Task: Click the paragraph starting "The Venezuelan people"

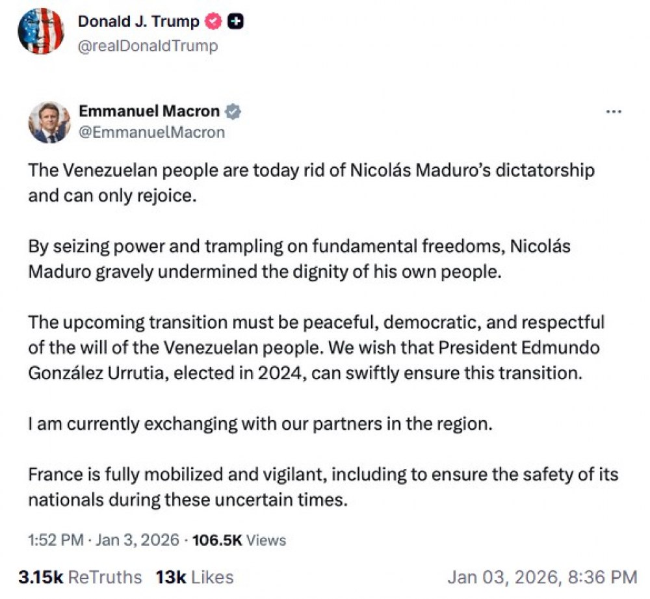Action: pyautogui.click(x=311, y=183)
